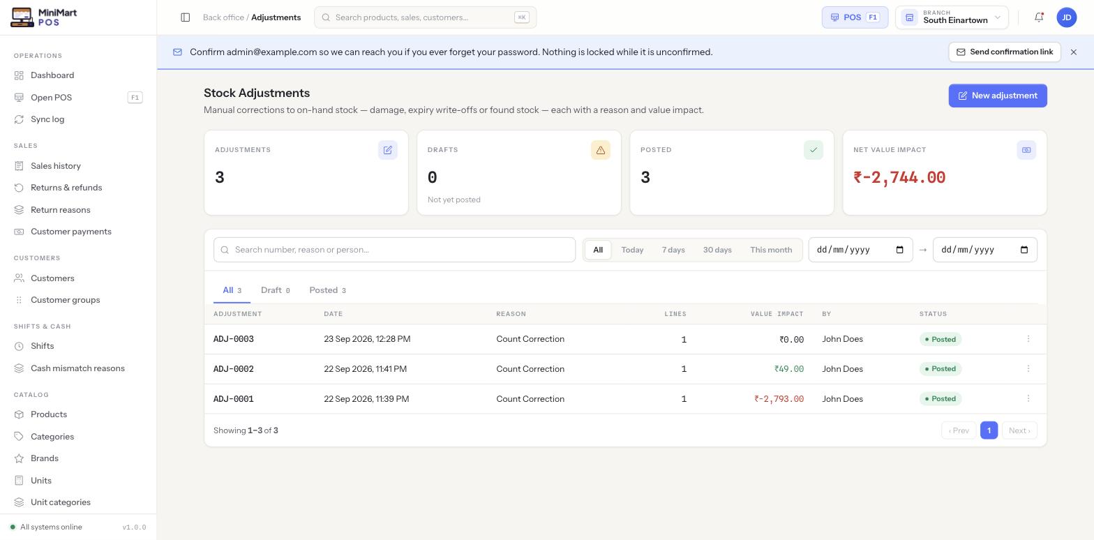The width and height of the screenshot is (1094, 540).
Task: Click the POS F1 header button
Action: (855, 17)
